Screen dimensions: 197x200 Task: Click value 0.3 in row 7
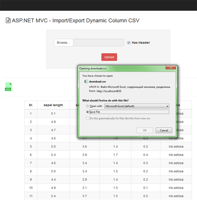point(146,163)
